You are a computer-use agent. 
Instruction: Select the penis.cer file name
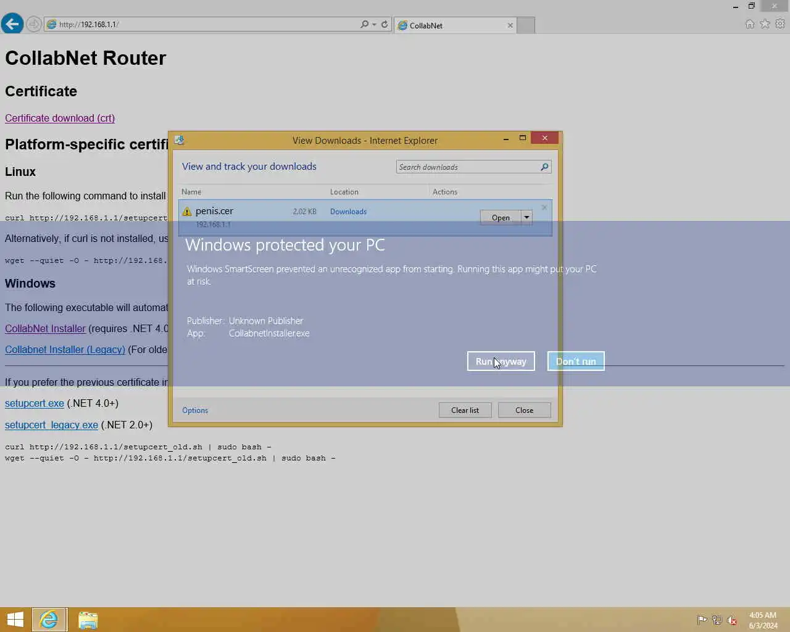point(214,211)
